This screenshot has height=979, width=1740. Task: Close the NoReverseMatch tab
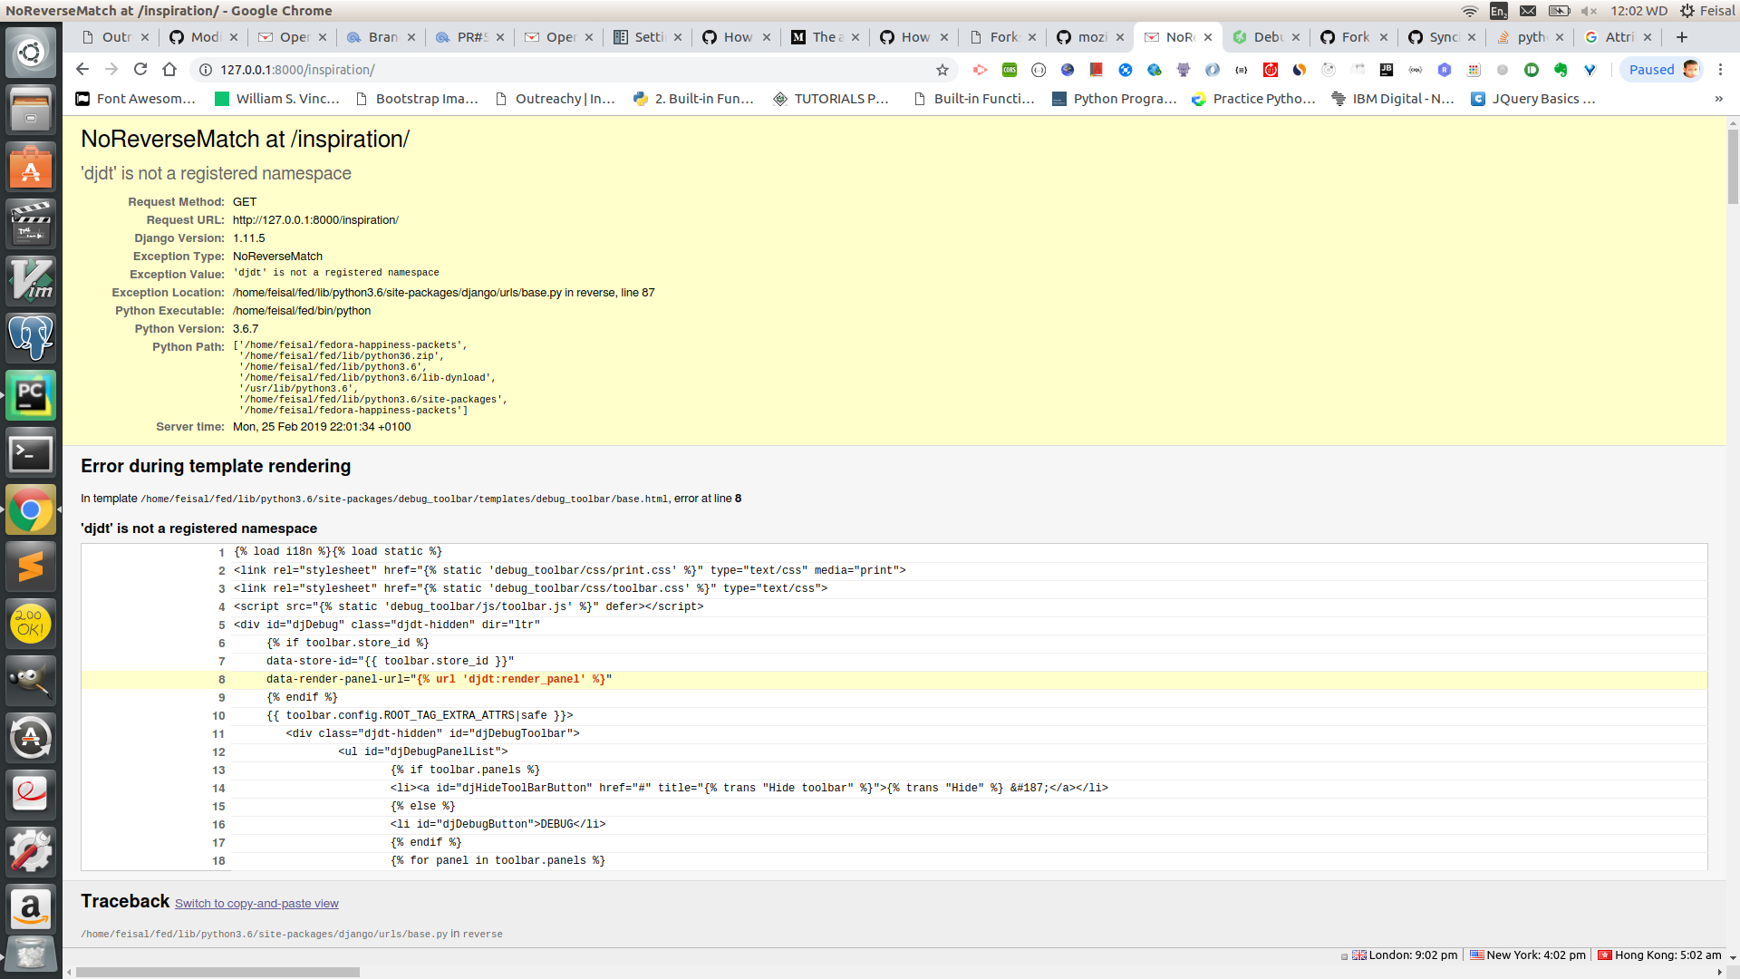(1208, 37)
